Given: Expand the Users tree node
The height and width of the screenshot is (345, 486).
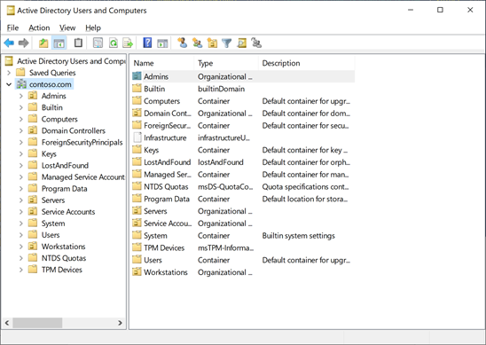Looking at the screenshot, I should pos(21,235).
